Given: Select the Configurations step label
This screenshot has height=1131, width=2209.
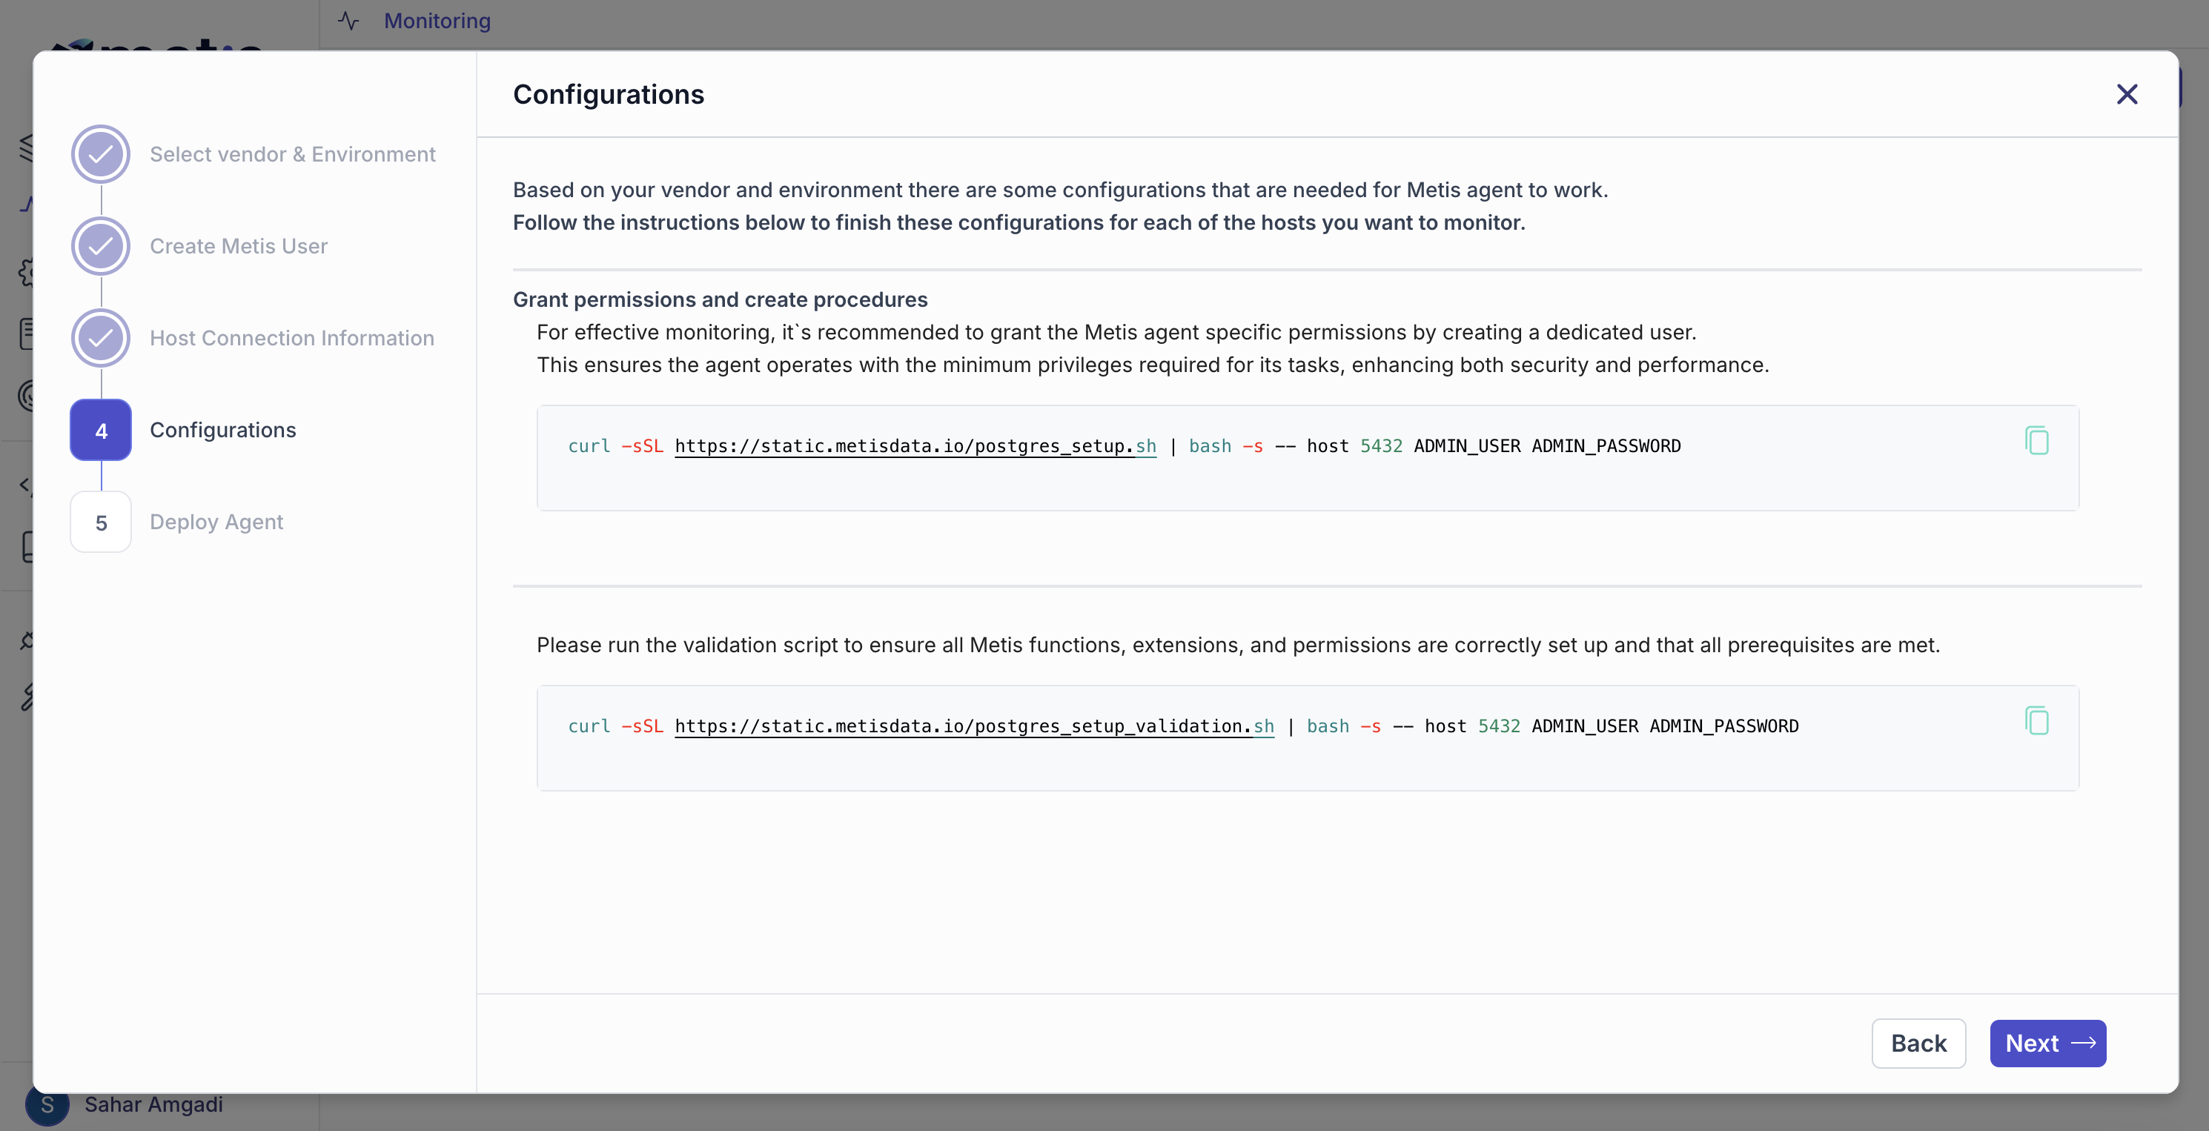Looking at the screenshot, I should click(x=223, y=430).
